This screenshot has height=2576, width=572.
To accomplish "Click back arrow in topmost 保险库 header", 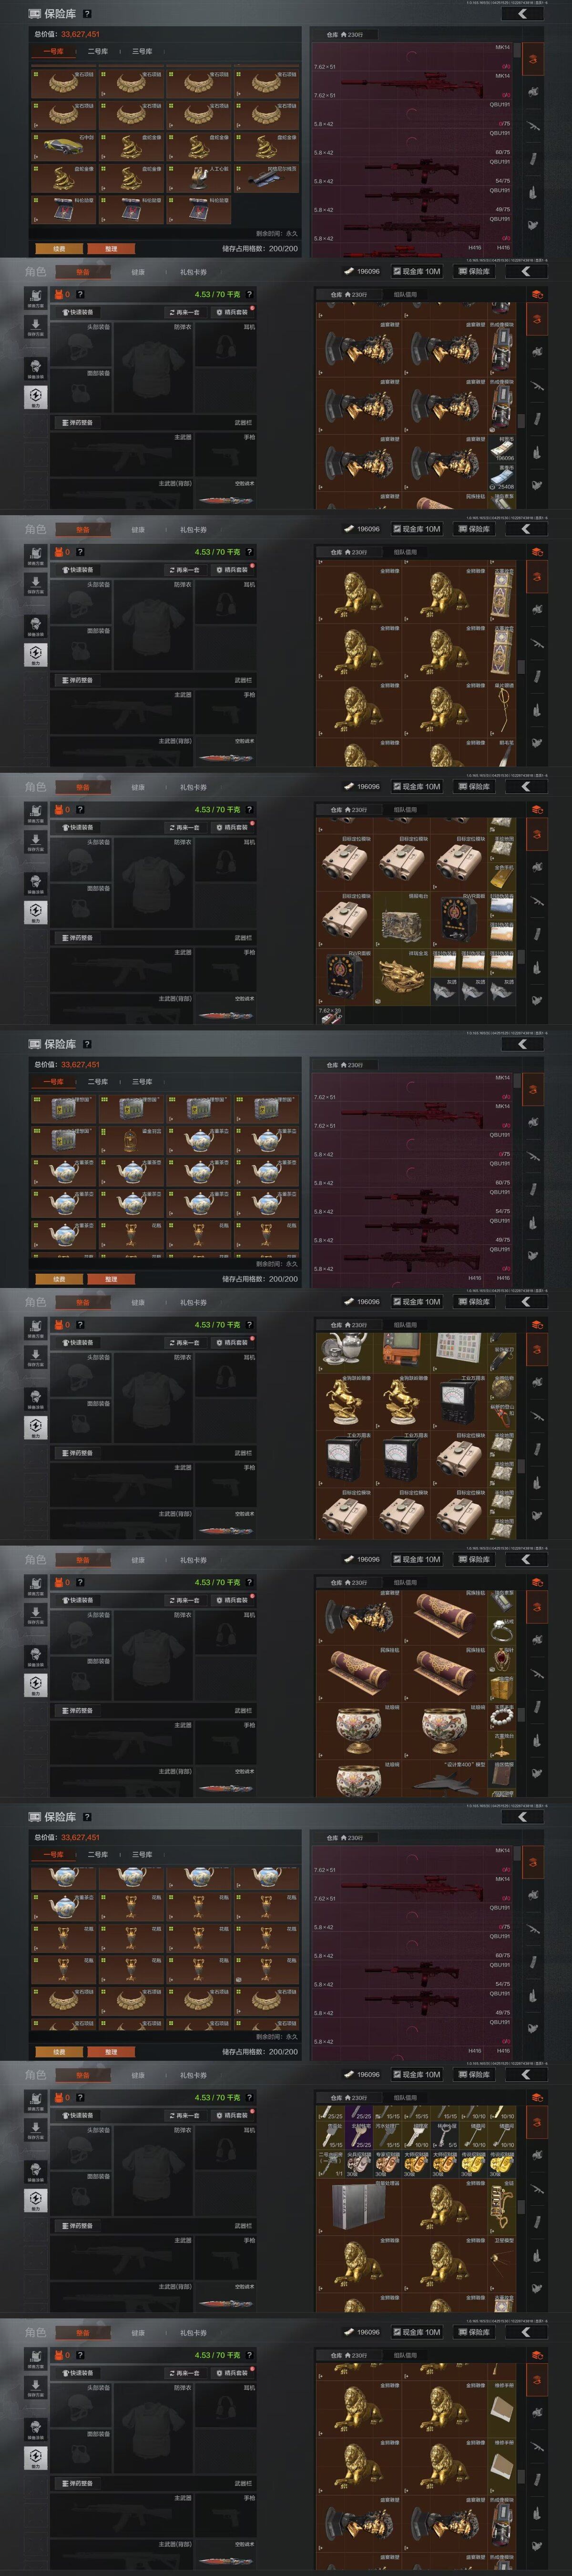I will [522, 14].
